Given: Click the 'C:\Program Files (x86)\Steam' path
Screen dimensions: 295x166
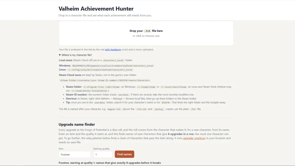Looking at the screenshot, I should [101, 87].
